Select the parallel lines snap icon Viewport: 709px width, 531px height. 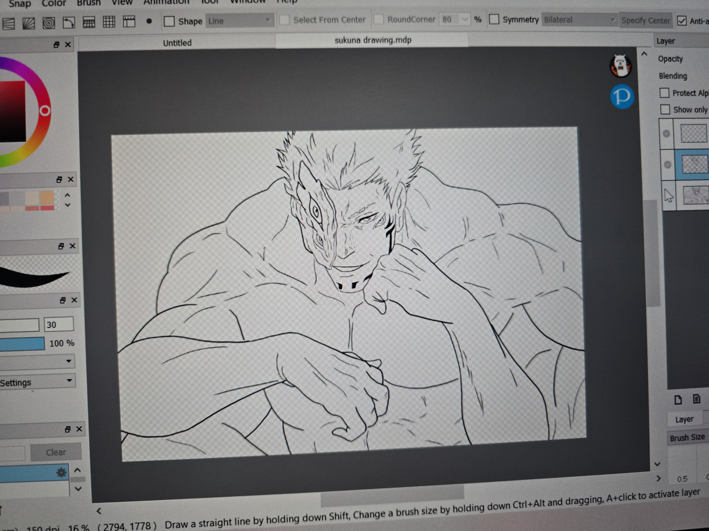point(8,23)
